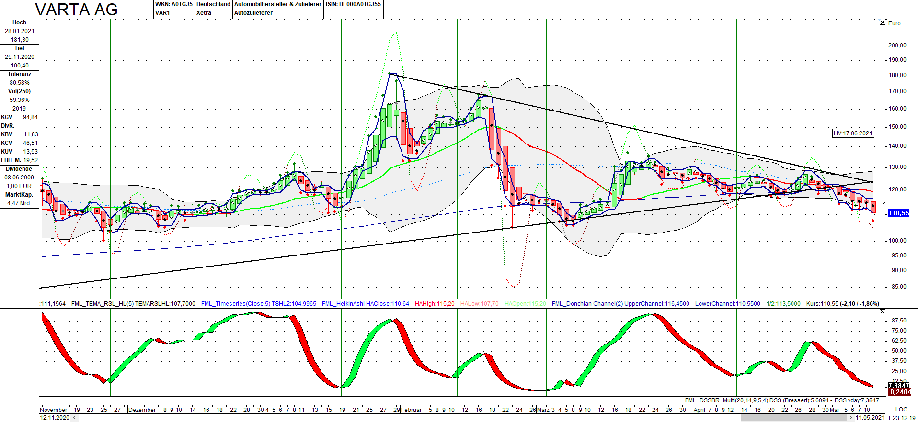Select the WKN: A0TGJ5 field
Image resolution: width=918 pixels, height=422 pixels.
point(174,4)
